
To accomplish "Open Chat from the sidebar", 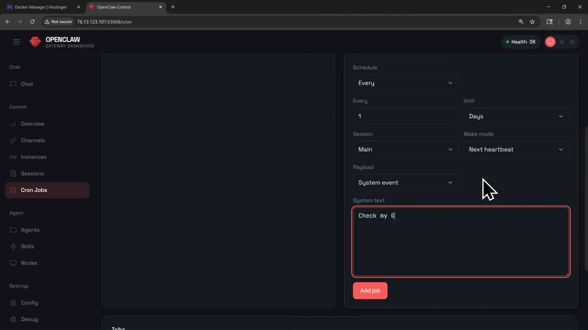I will [x=47, y=84].
